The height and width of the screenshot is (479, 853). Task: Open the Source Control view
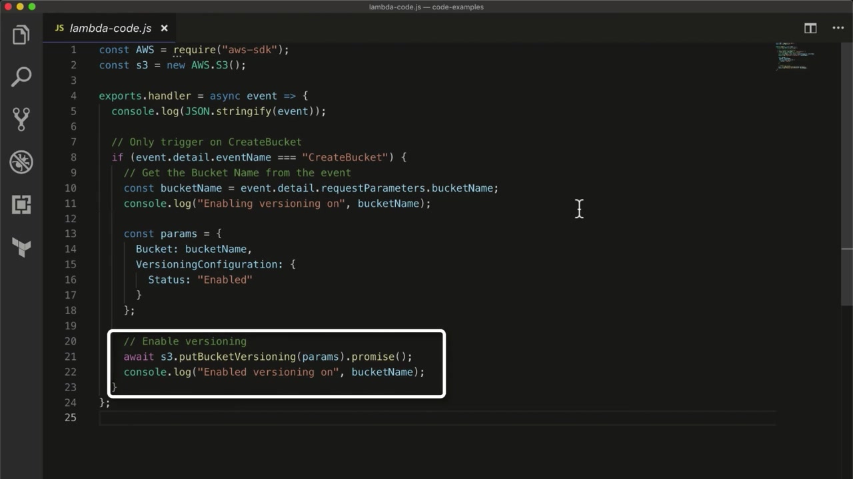(x=21, y=119)
